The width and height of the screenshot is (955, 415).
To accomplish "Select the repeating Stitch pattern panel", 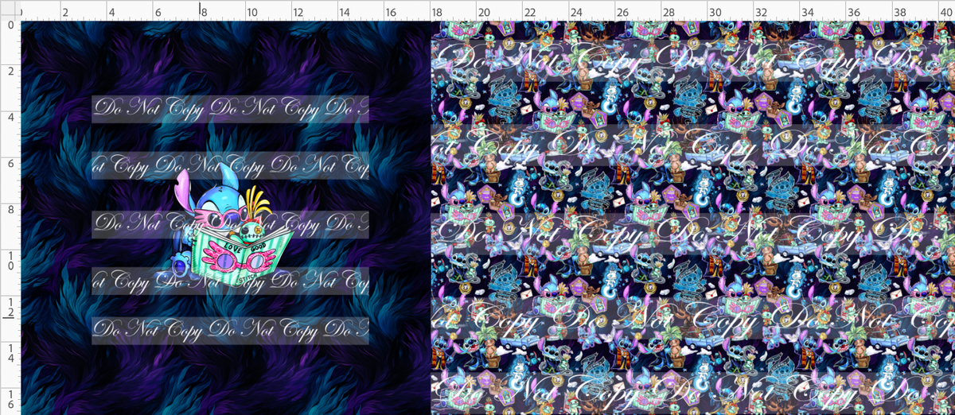I will point(693,218).
